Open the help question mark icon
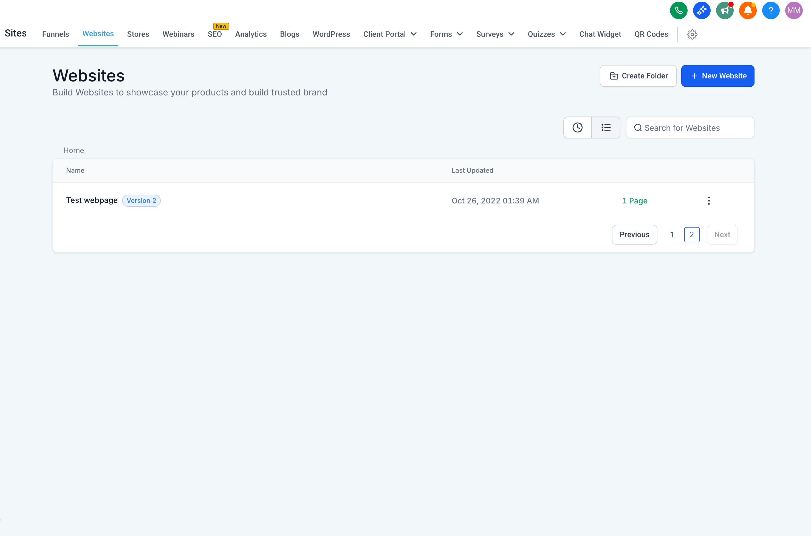This screenshot has height=536, width=811. (771, 10)
